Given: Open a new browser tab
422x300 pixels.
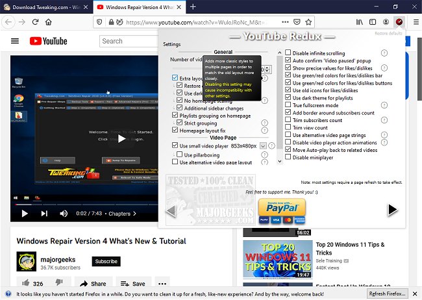Looking at the screenshot, I should coord(193,7).
